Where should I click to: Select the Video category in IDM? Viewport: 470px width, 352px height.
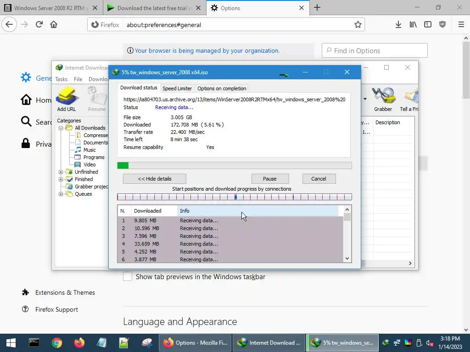(90, 165)
